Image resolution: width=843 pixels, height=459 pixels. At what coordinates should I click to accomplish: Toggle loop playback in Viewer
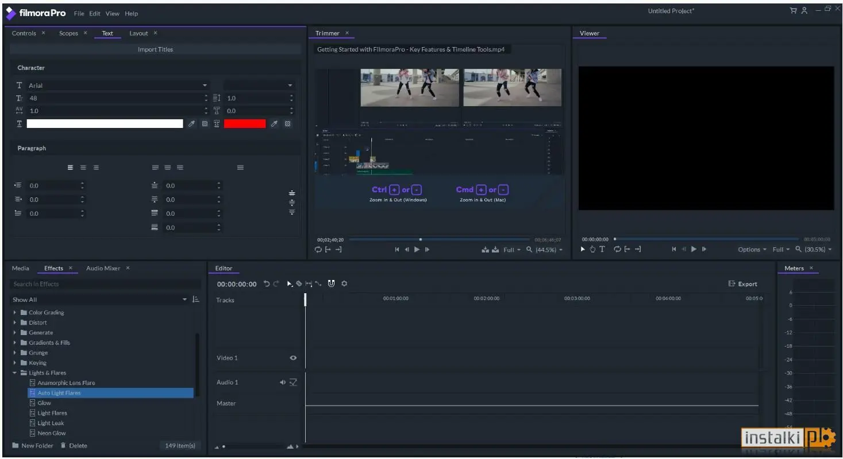pos(618,250)
